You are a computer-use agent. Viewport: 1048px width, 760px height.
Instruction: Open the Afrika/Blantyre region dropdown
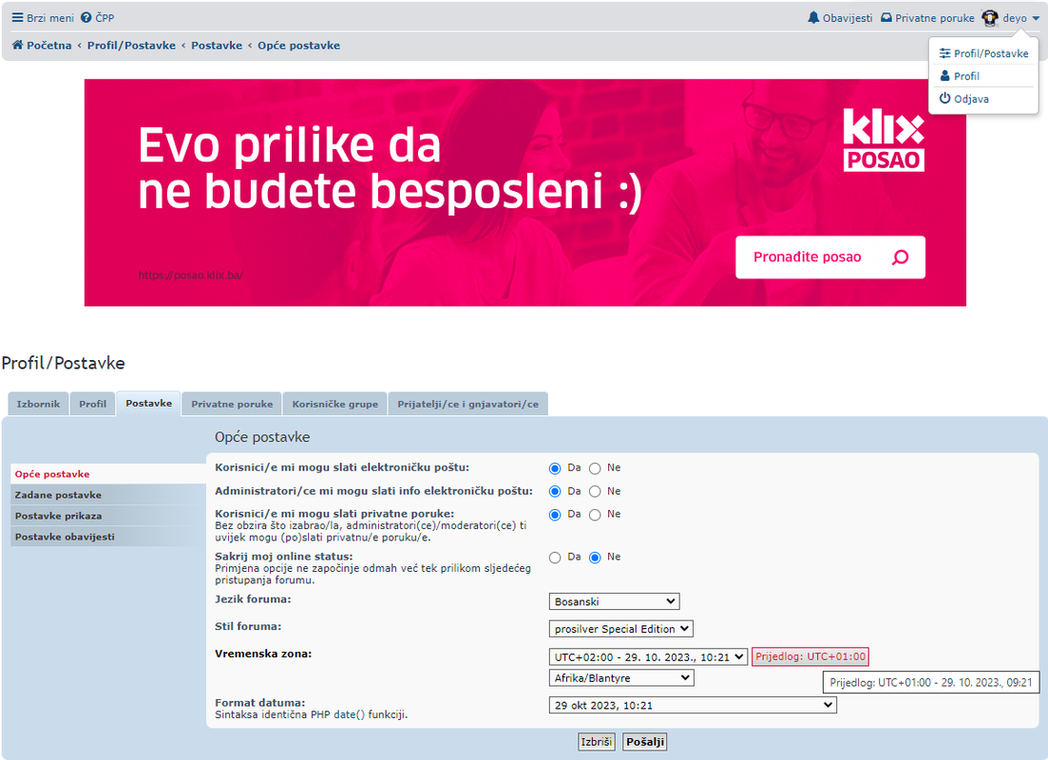[x=620, y=677]
